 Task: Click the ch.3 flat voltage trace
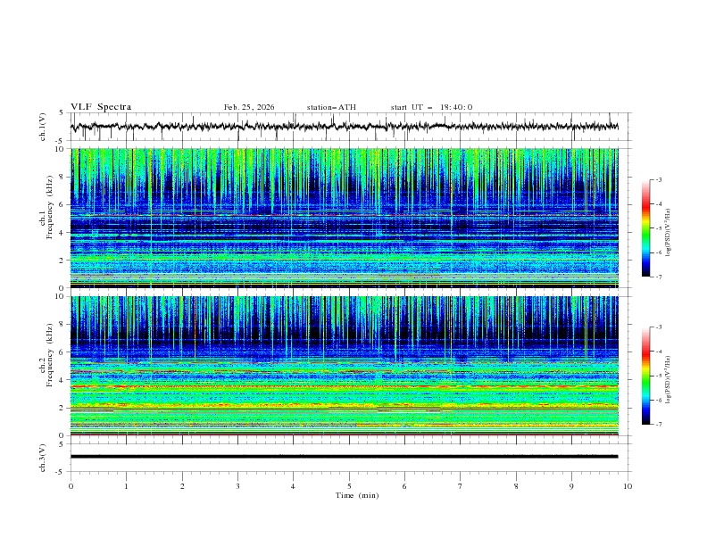[344, 457]
